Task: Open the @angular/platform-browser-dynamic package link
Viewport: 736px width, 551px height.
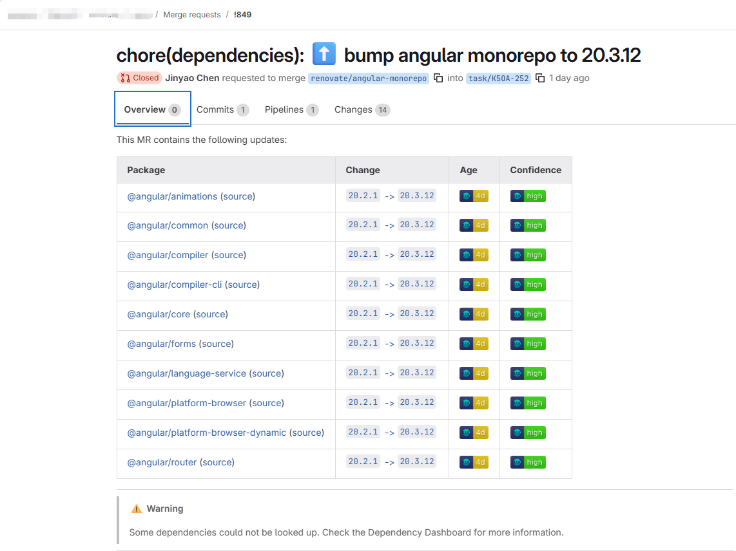Action: coord(206,433)
